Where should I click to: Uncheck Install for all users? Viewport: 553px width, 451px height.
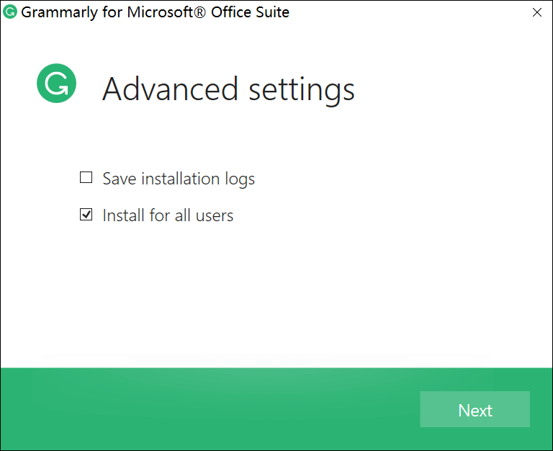coord(86,215)
